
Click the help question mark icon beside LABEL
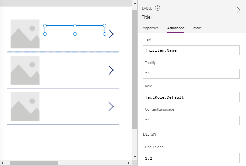(157, 8)
